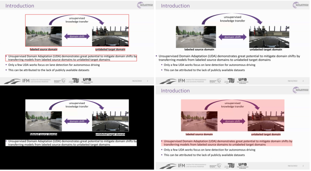Select the UDA bullet paragraph on the red-outlined slide
Viewport: 311px width, 171px height.
coord(71,58)
